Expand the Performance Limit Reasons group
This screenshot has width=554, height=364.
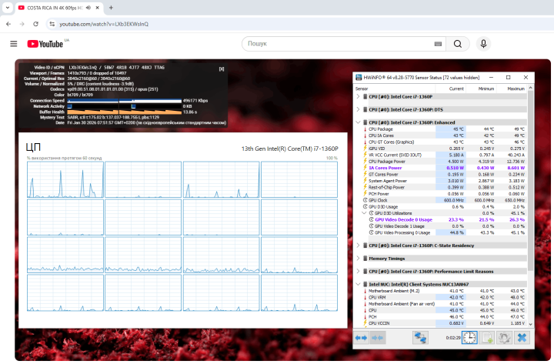point(358,272)
